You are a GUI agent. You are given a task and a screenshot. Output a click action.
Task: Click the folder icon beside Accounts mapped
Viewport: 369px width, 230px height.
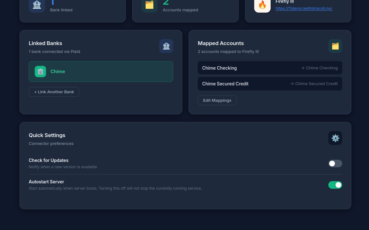click(x=149, y=5)
